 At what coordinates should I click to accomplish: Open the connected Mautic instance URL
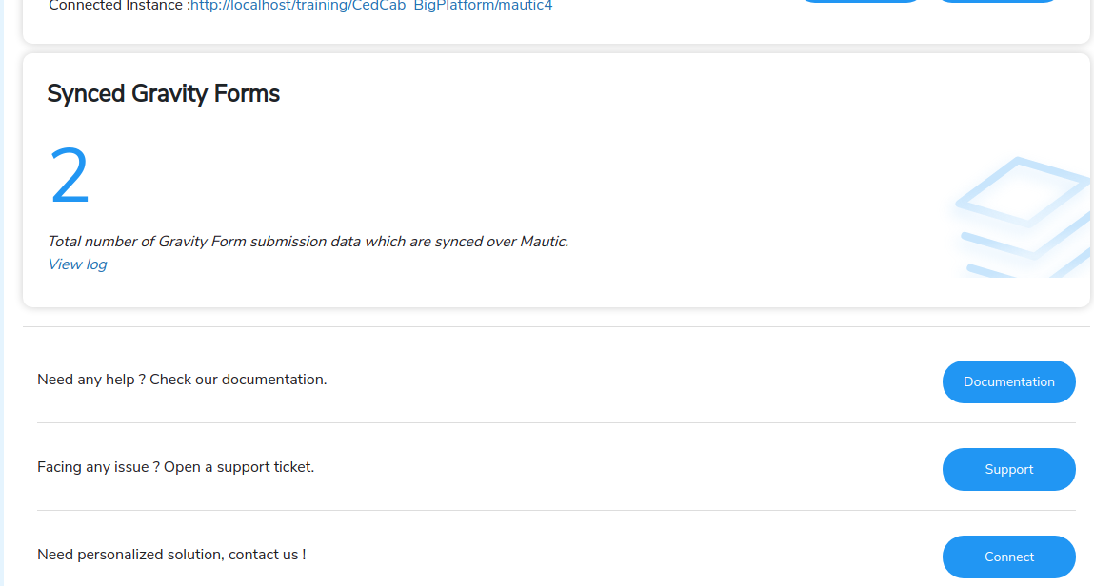[x=371, y=6]
